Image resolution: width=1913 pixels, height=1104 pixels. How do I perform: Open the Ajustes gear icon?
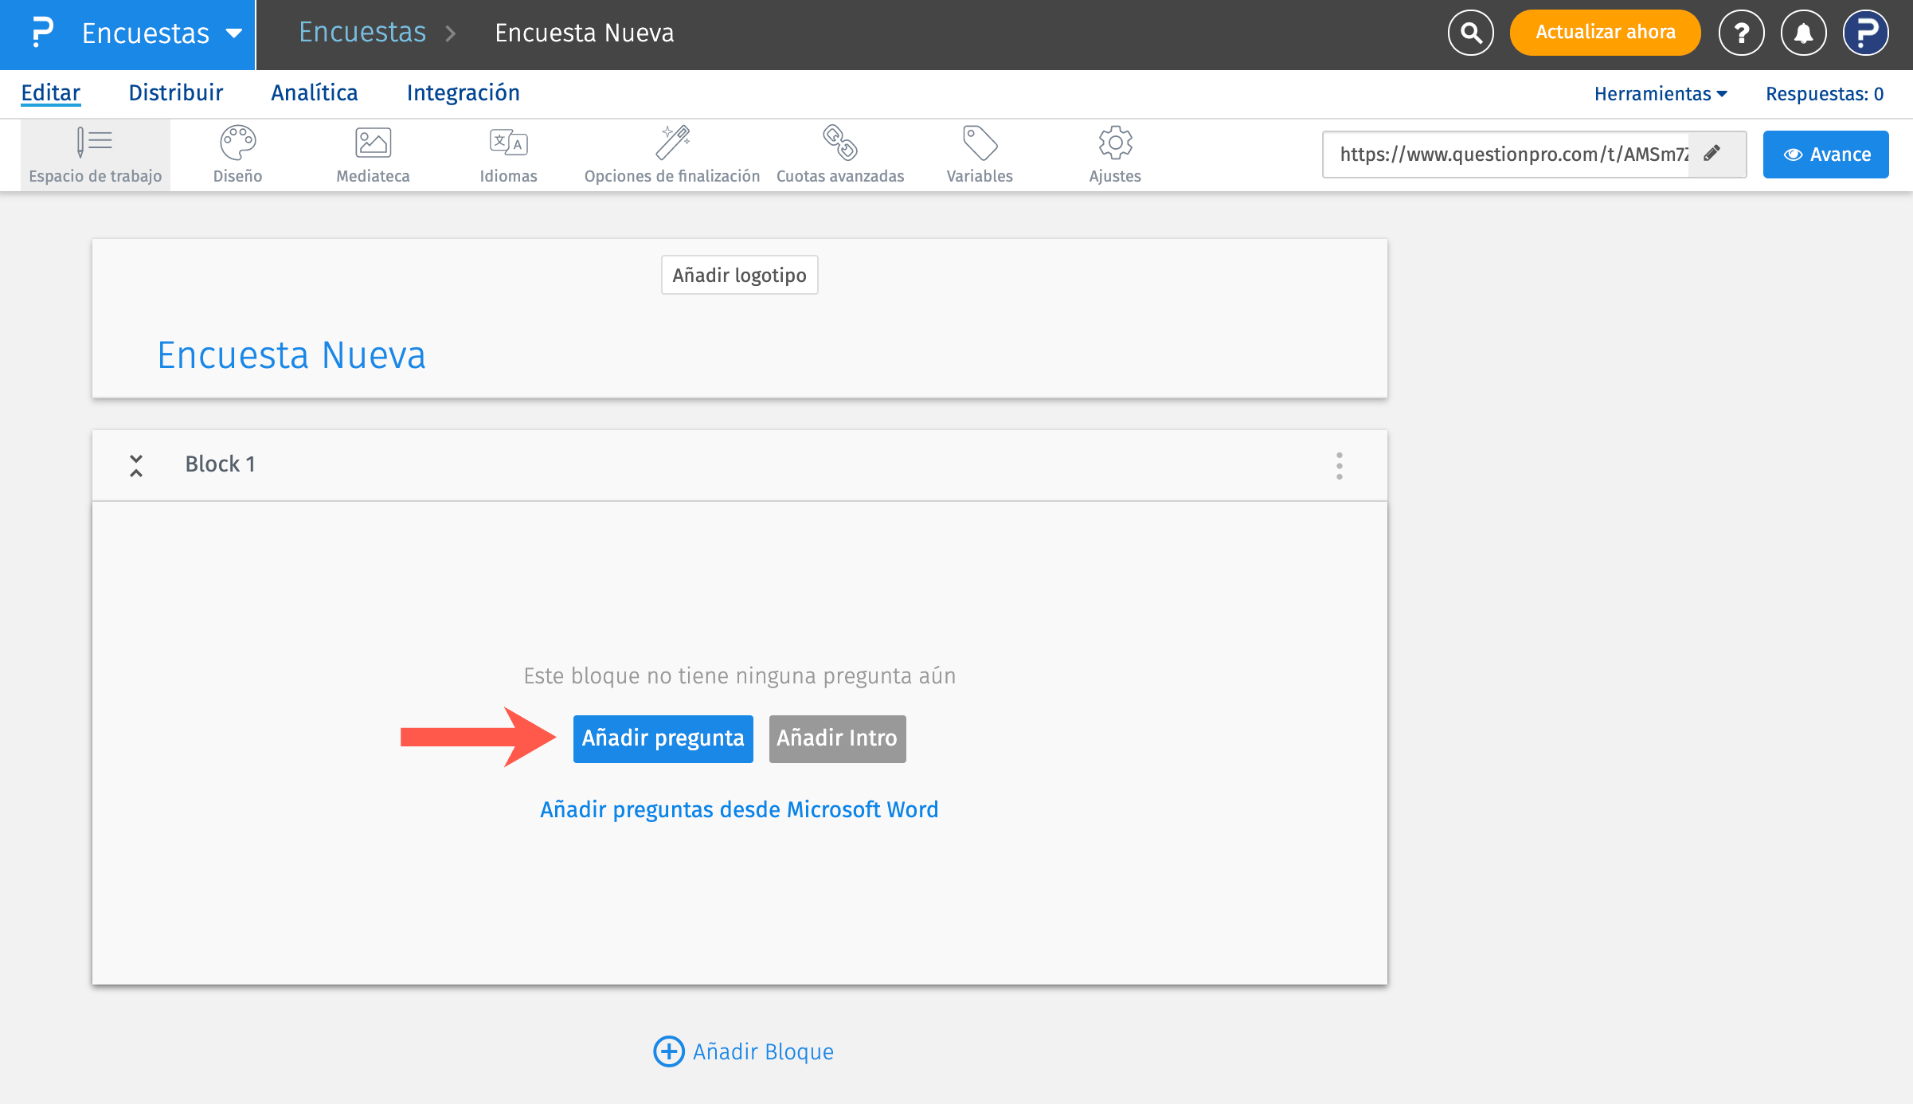coord(1115,143)
